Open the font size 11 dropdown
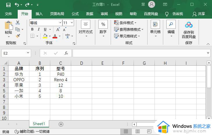212x135 pixels. coord(72,23)
